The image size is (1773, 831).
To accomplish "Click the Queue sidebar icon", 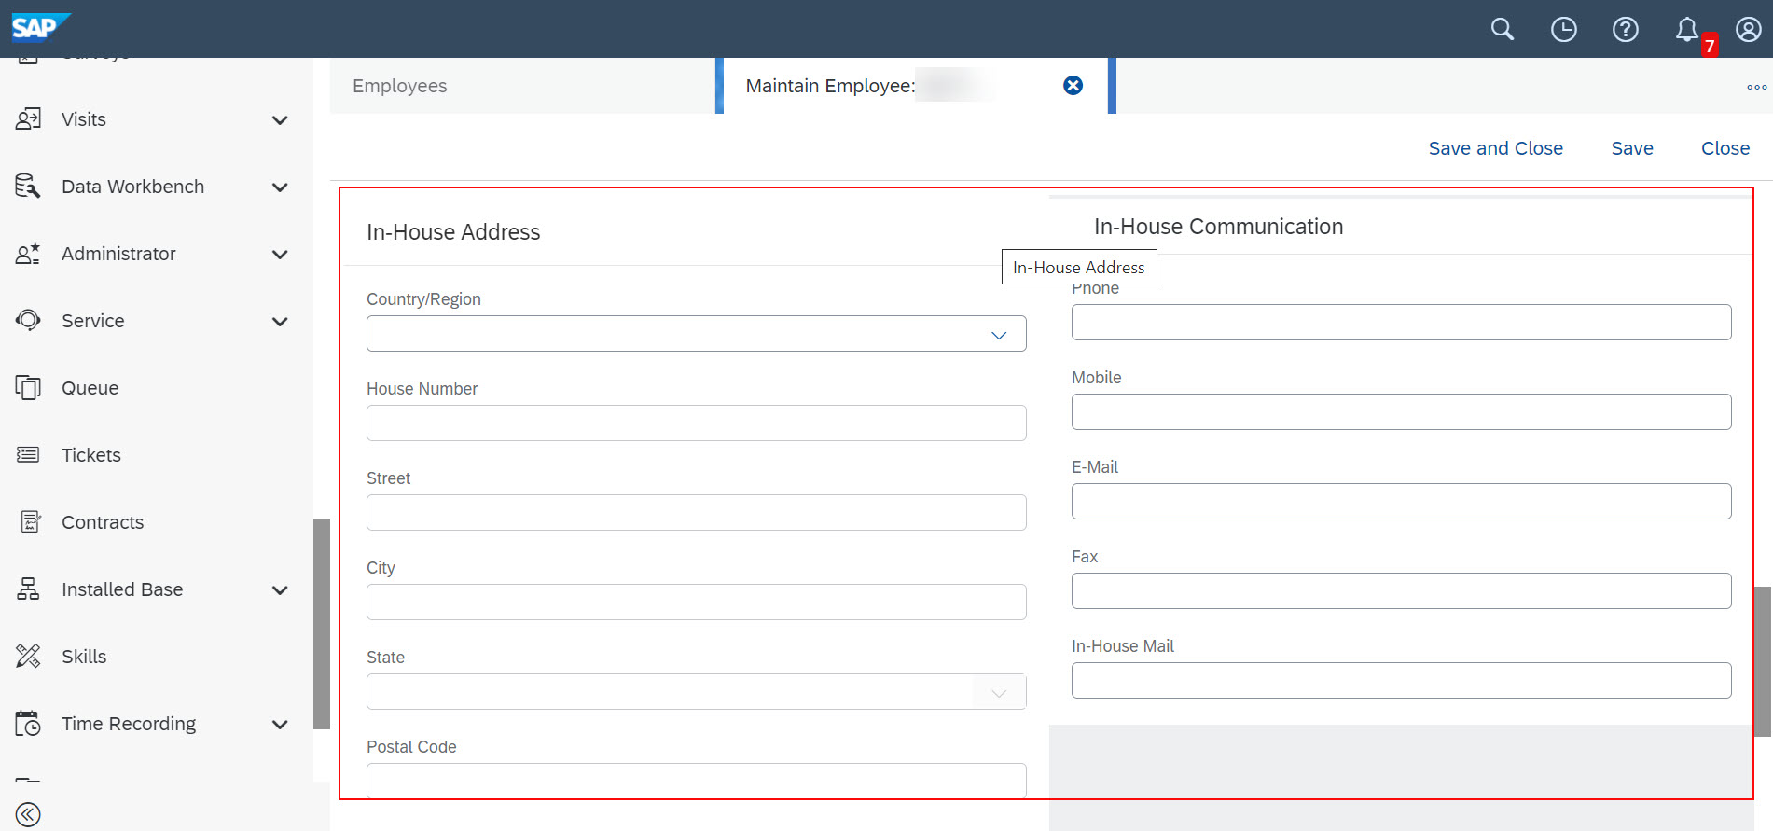I will point(28,388).
